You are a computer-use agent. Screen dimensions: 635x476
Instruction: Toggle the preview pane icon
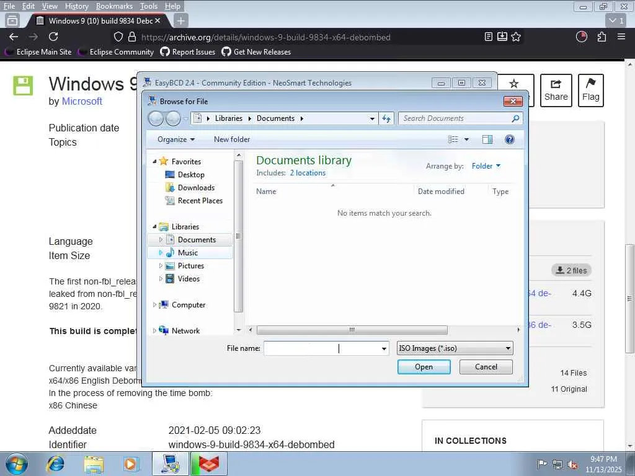487,139
